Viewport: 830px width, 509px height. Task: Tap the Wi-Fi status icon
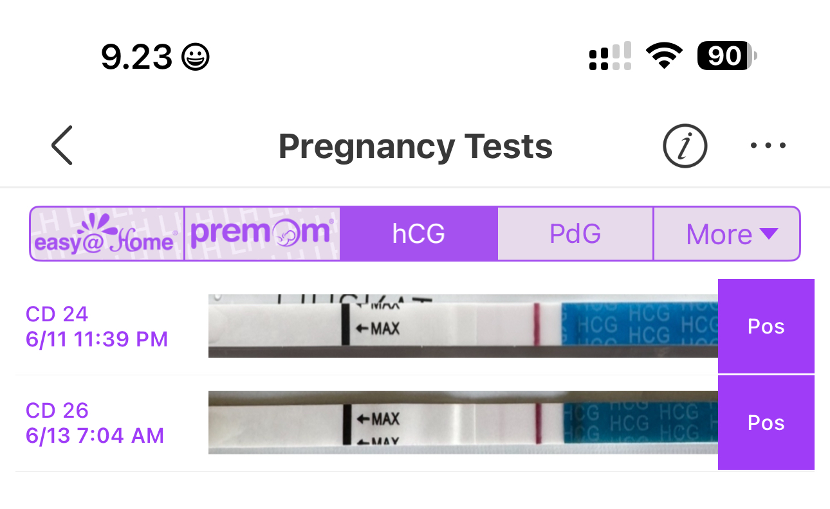[x=664, y=57]
